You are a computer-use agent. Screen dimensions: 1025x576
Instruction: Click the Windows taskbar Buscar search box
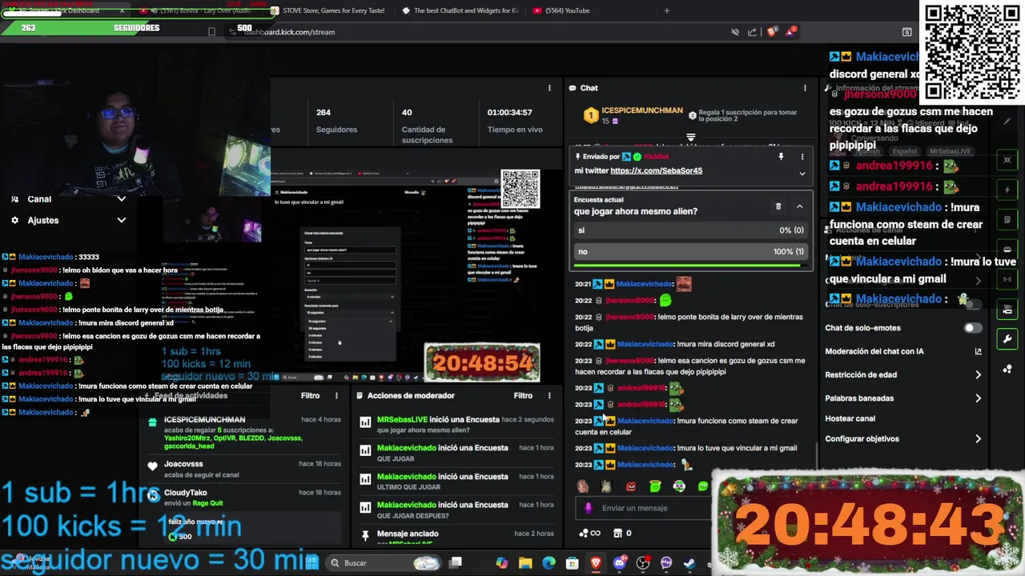[384, 563]
